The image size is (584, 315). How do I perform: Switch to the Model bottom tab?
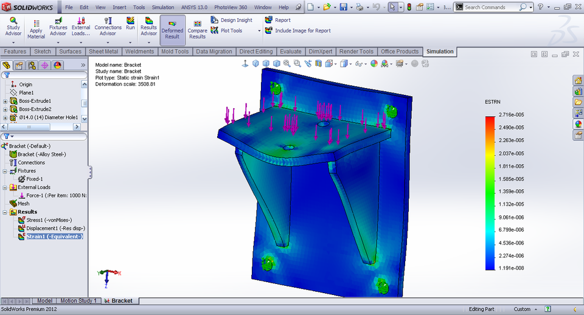click(x=44, y=300)
